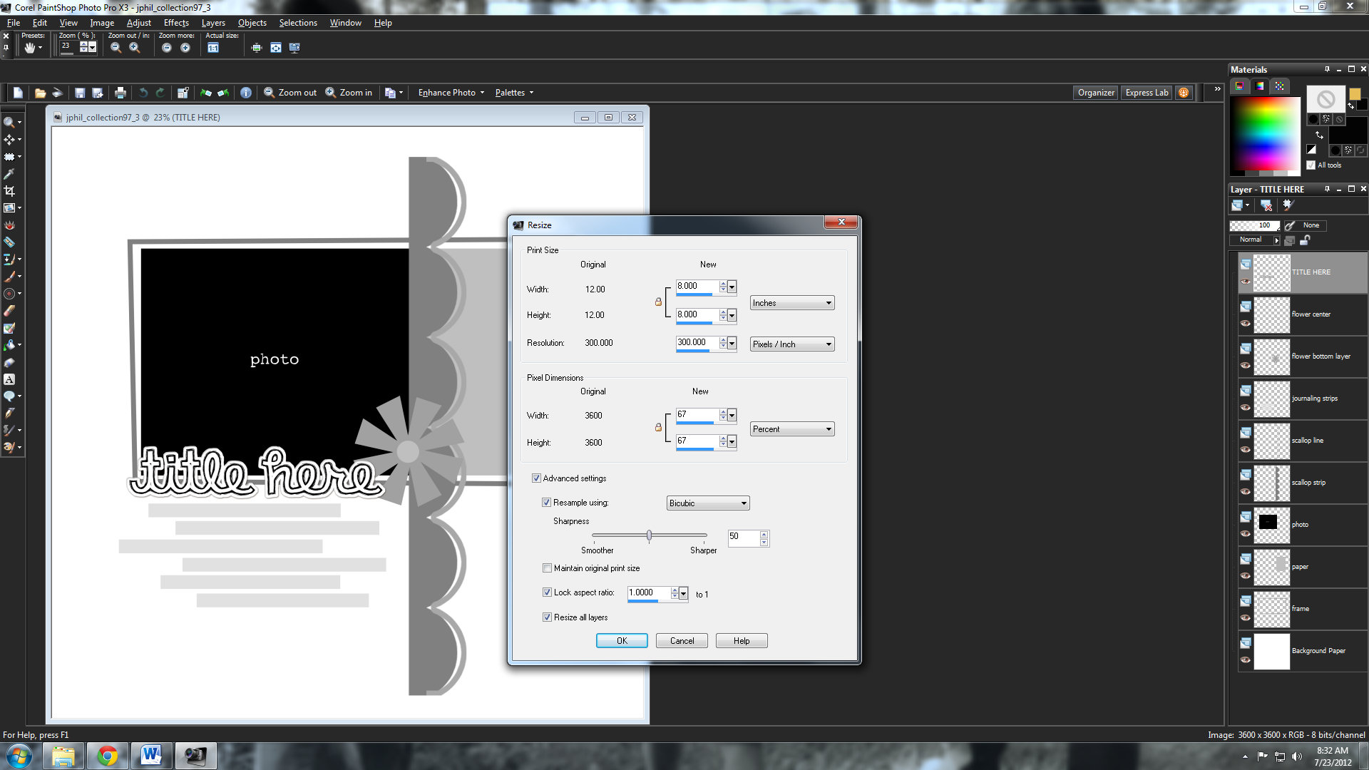The image size is (1369, 770).
Task: Open the Pixels / Inch dropdown
Action: 792,344
